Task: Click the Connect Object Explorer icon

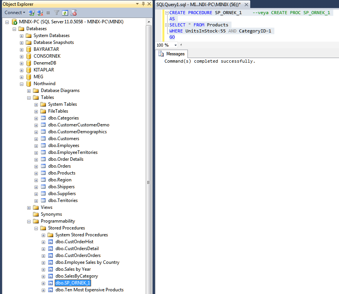Action: [x=32, y=13]
